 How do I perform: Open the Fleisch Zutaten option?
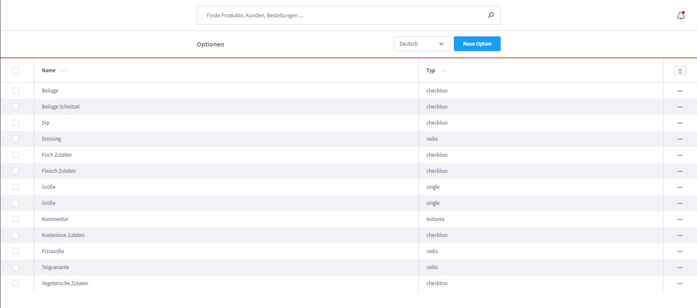coord(59,171)
